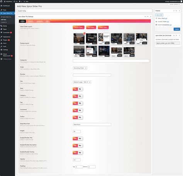Collapse the admin menu via arrow icon
The height and width of the screenshot is (176, 183).
(2, 59)
